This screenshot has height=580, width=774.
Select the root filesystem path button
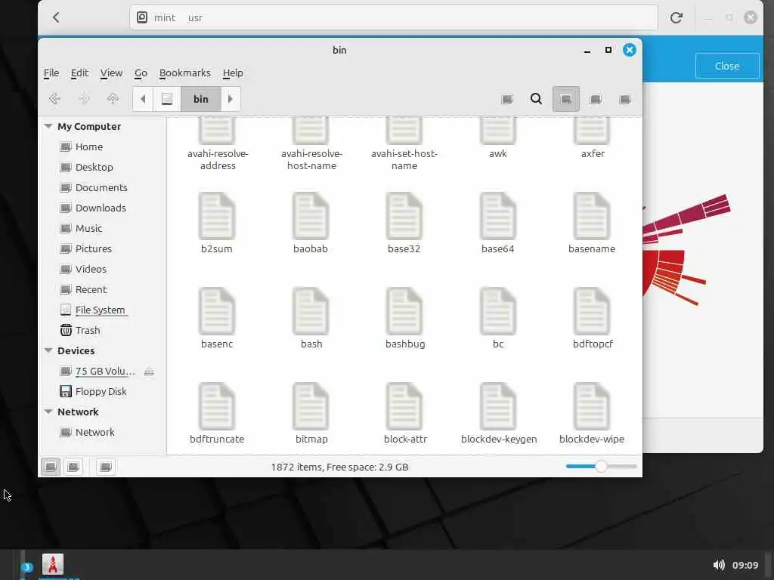167,99
